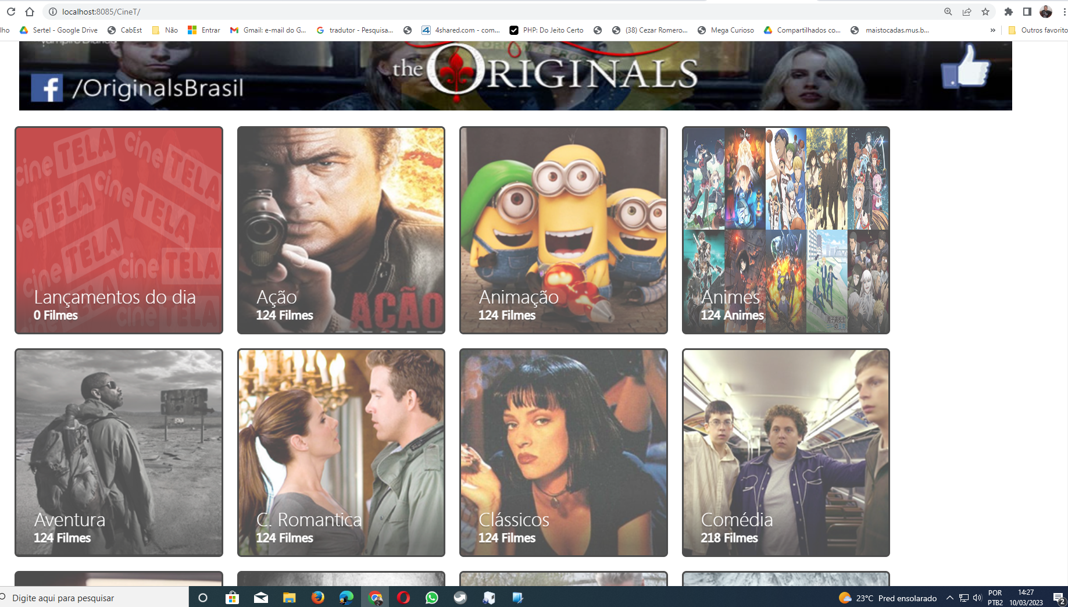Screen dimensions: 1068x607
Task: Launch Microsoft Store from the taskbar
Action: point(232,598)
